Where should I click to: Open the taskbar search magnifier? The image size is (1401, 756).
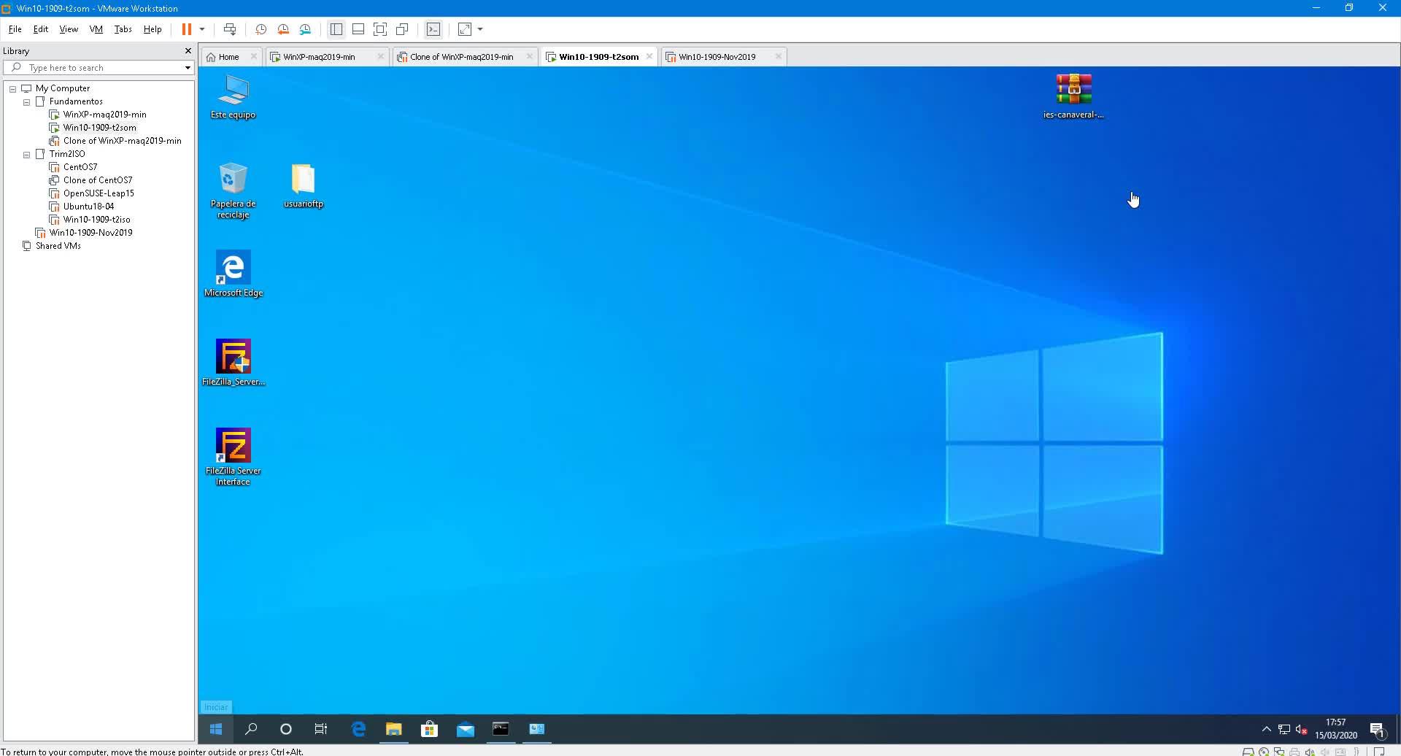coord(251,729)
